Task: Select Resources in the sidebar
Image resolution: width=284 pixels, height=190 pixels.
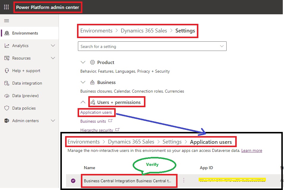Action: coord(21,58)
